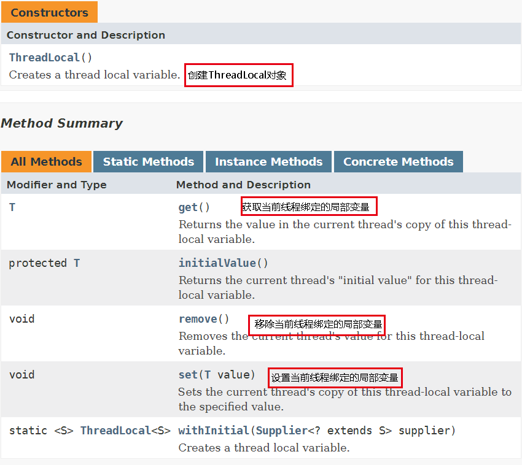Screen dimensions: 522x465
Task: Open the withInitial method link
Action: (x=214, y=431)
